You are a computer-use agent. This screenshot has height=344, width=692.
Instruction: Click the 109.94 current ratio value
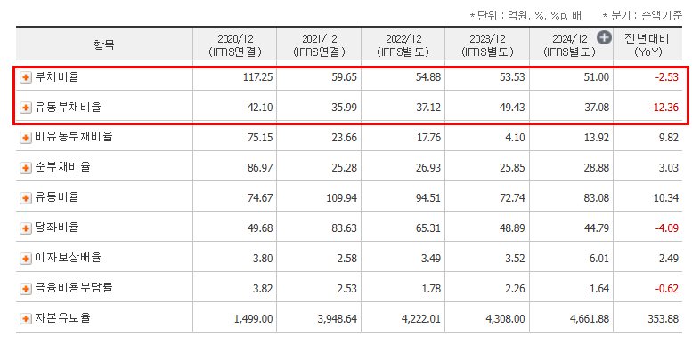pos(343,198)
